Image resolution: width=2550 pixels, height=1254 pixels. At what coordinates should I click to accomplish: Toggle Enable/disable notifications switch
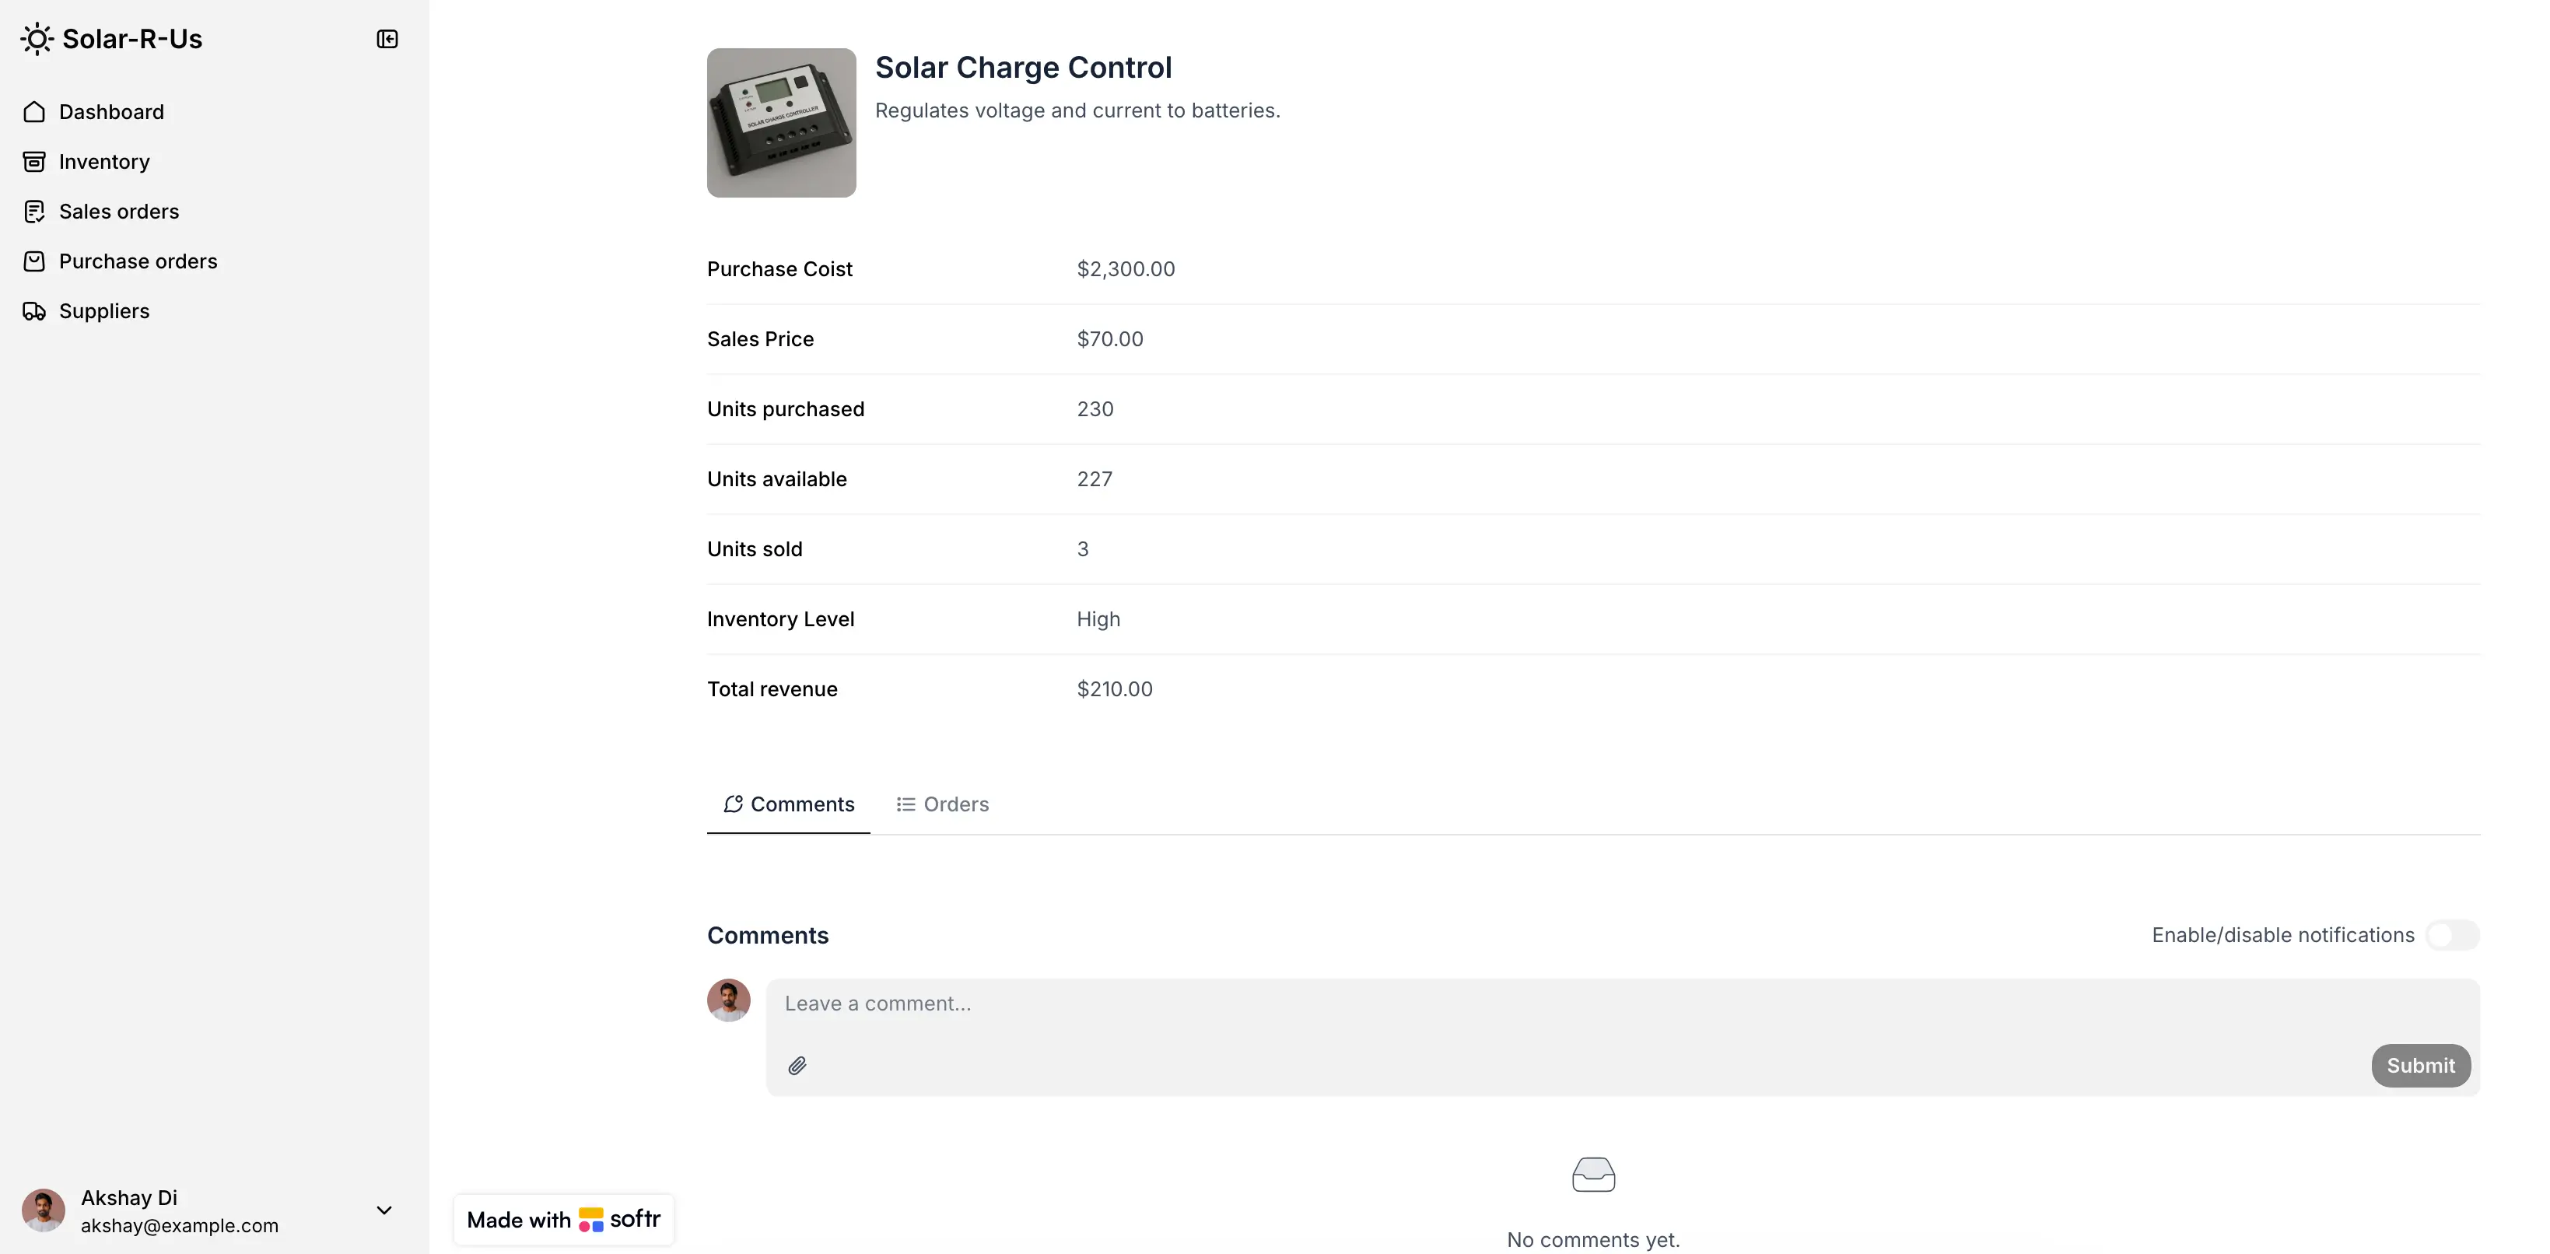pyautogui.click(x=2452, y=934)
